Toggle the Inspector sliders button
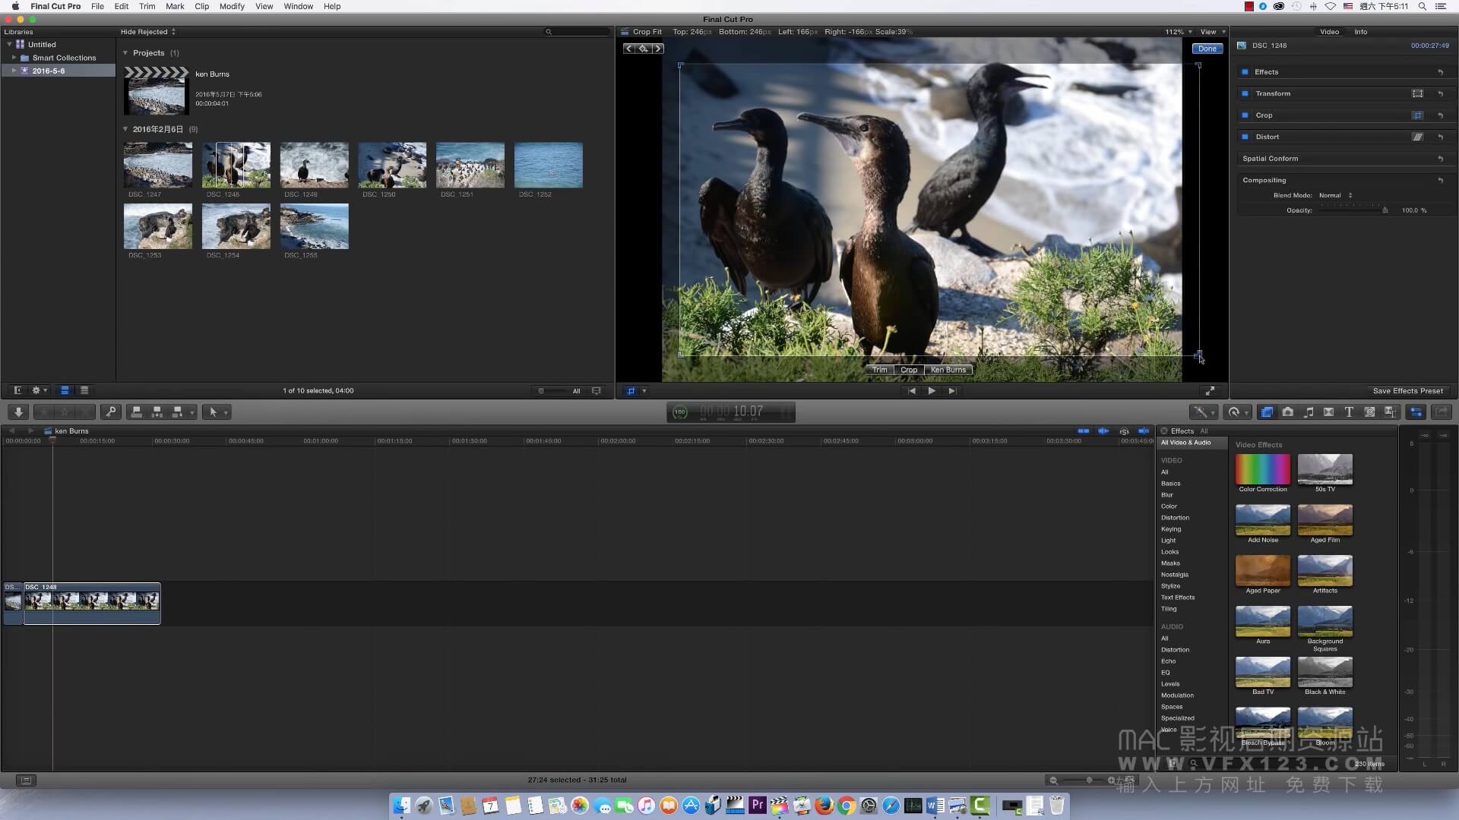The height and width of the screenshot is (820, 1459). [1416, 412]
